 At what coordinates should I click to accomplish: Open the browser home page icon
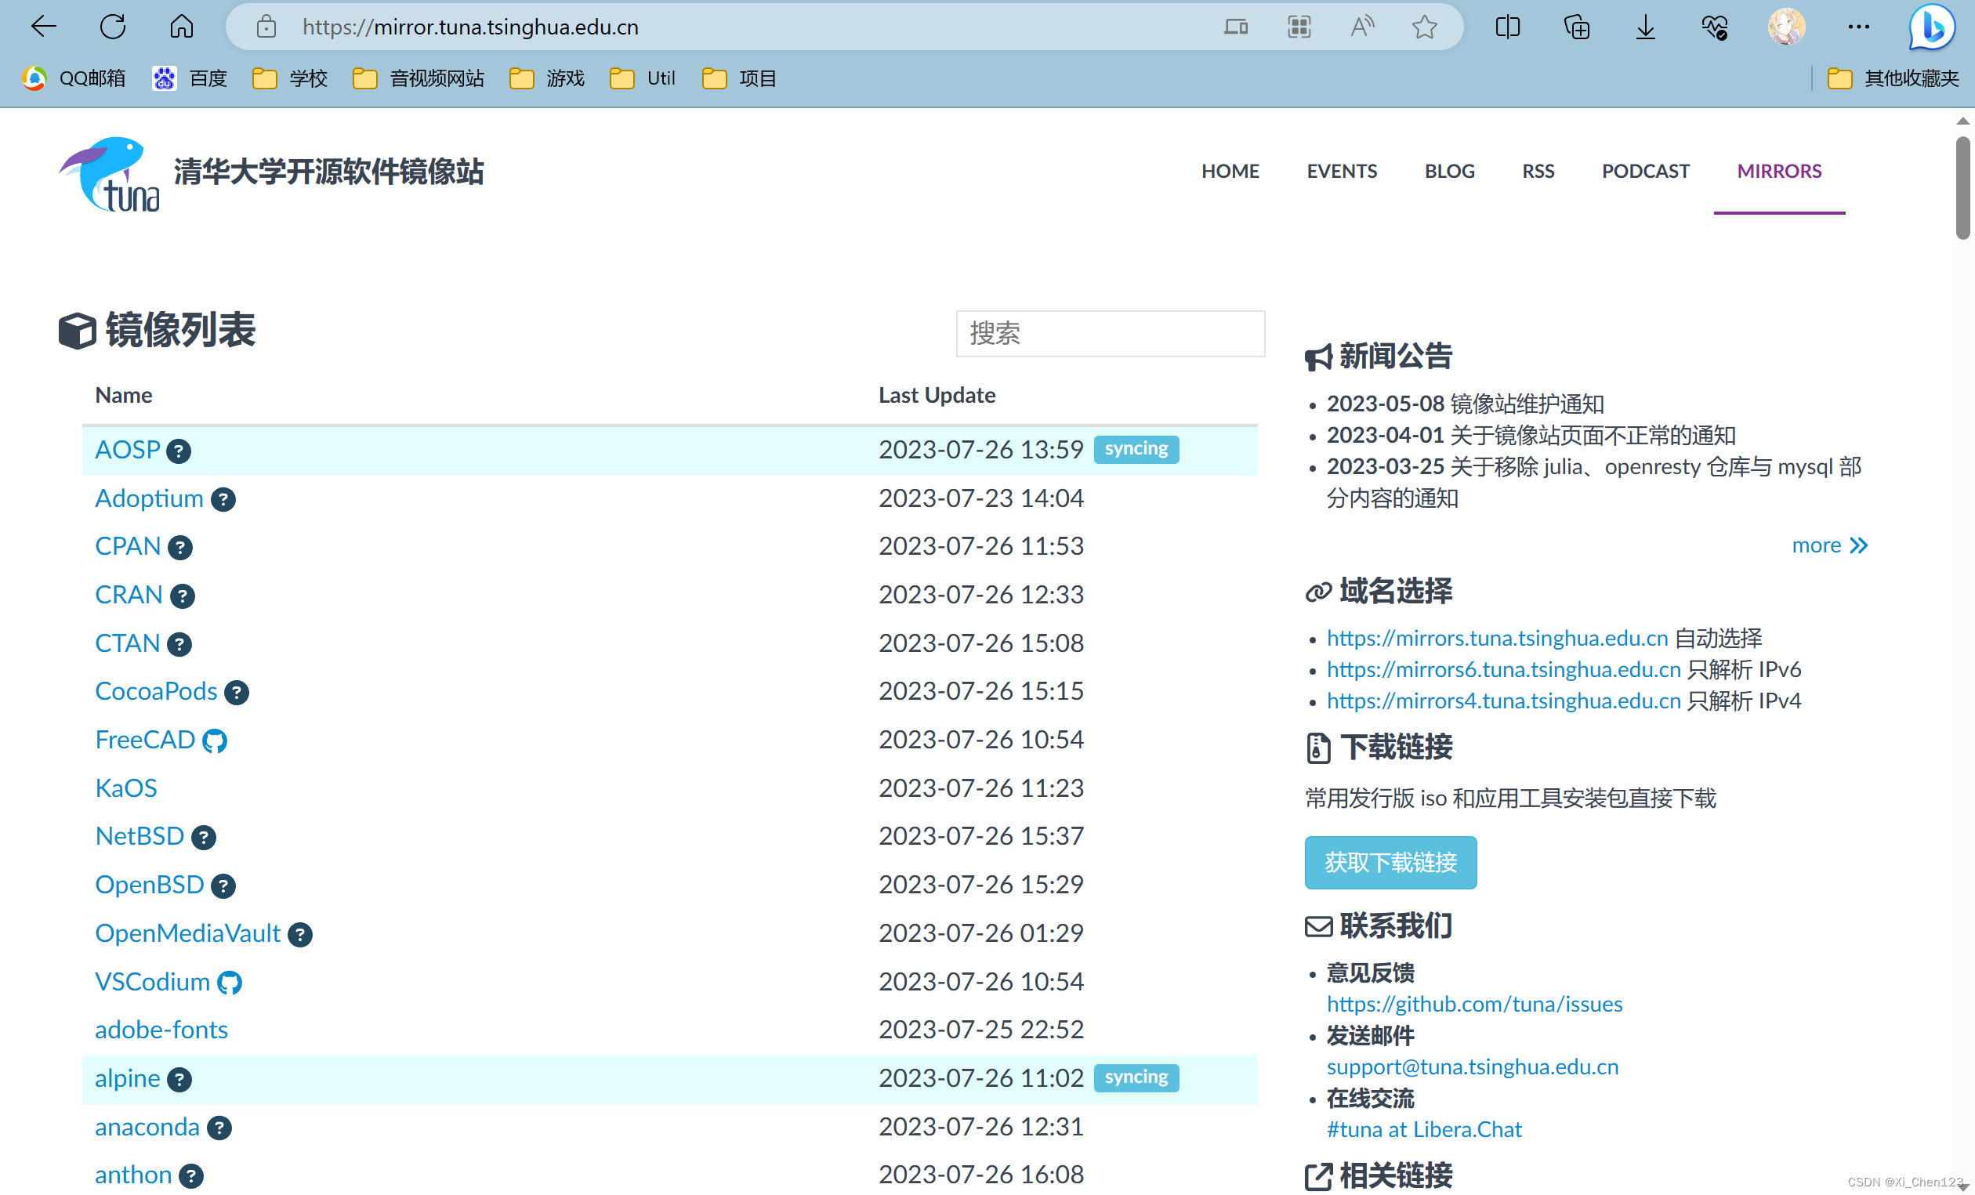[182, 27]
